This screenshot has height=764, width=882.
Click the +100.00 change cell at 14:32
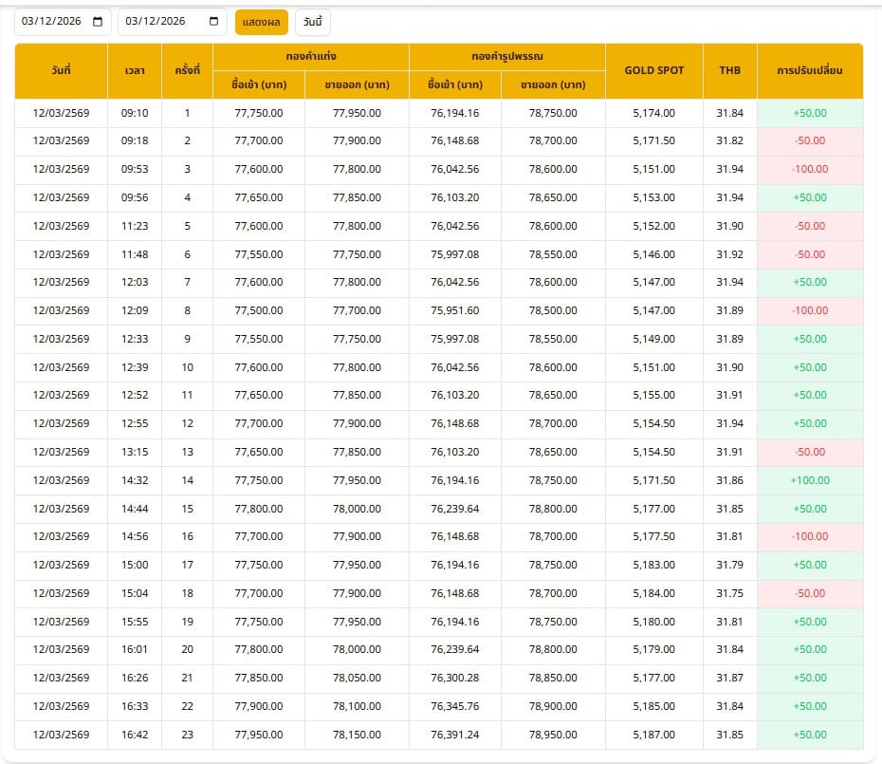(809, 480)
